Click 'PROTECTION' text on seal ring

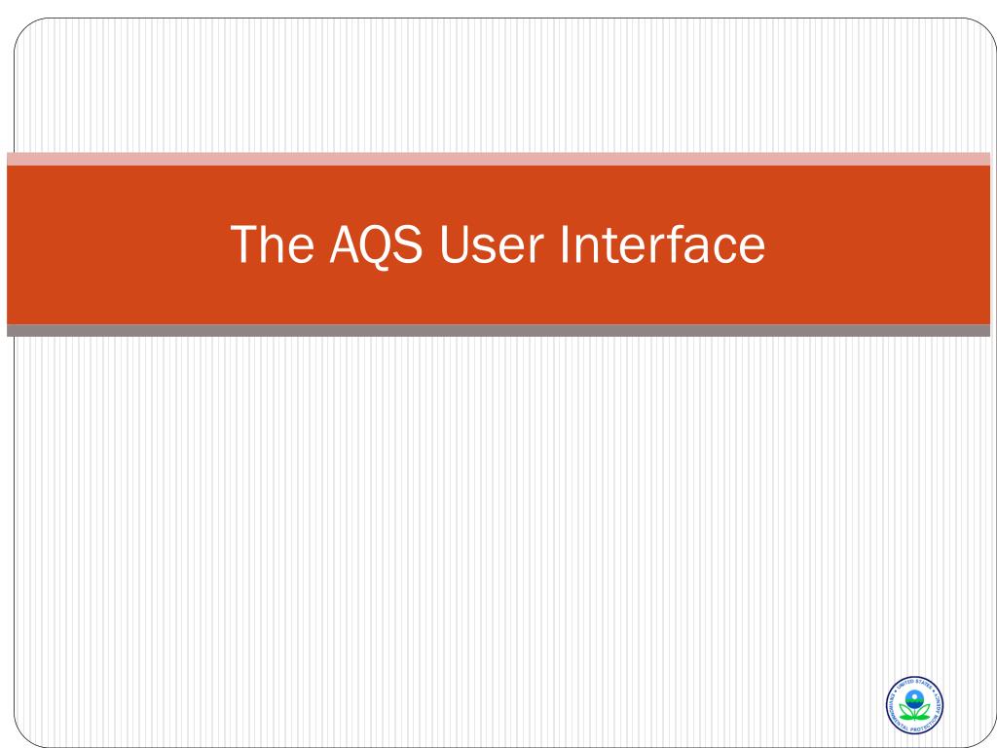tap(925, 722)
